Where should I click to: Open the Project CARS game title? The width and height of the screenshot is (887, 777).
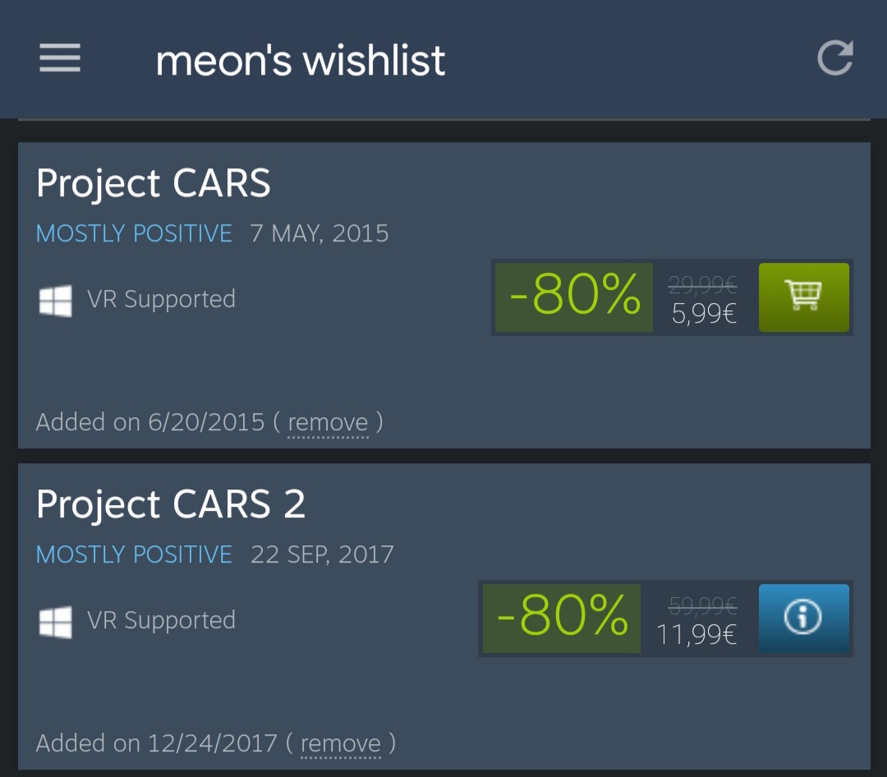tap(154, 182)
